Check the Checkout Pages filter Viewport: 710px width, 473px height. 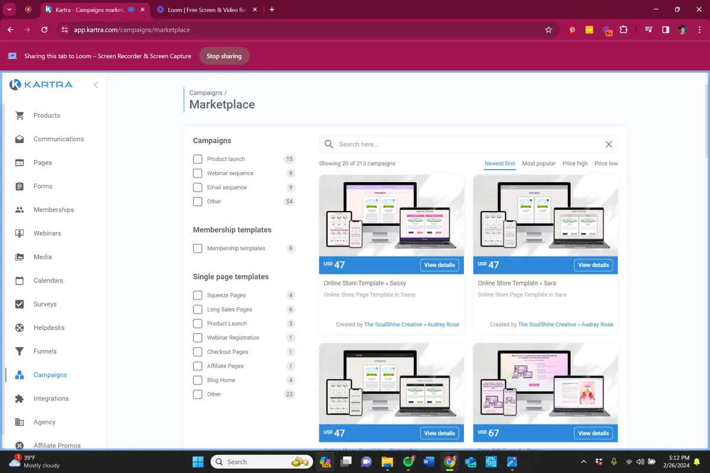(198, 352)
